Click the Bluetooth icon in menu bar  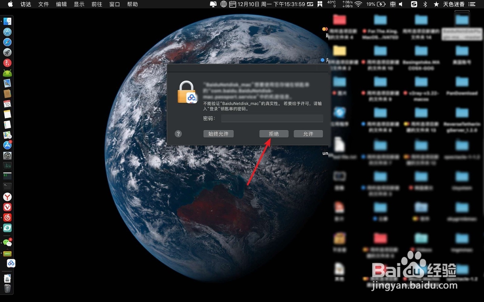[425, 4]
